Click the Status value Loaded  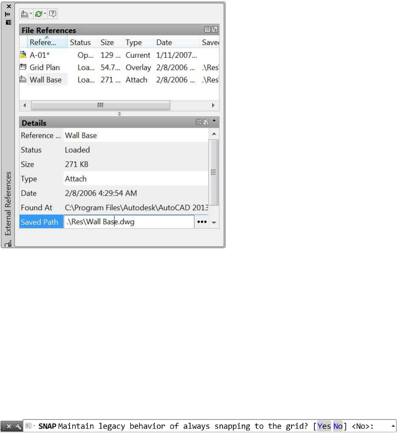77,150
